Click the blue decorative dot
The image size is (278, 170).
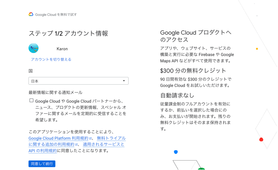click(x=176, y=152)
